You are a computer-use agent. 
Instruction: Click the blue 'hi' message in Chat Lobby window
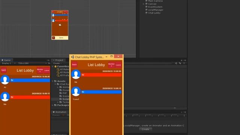[x=102, y=92]
